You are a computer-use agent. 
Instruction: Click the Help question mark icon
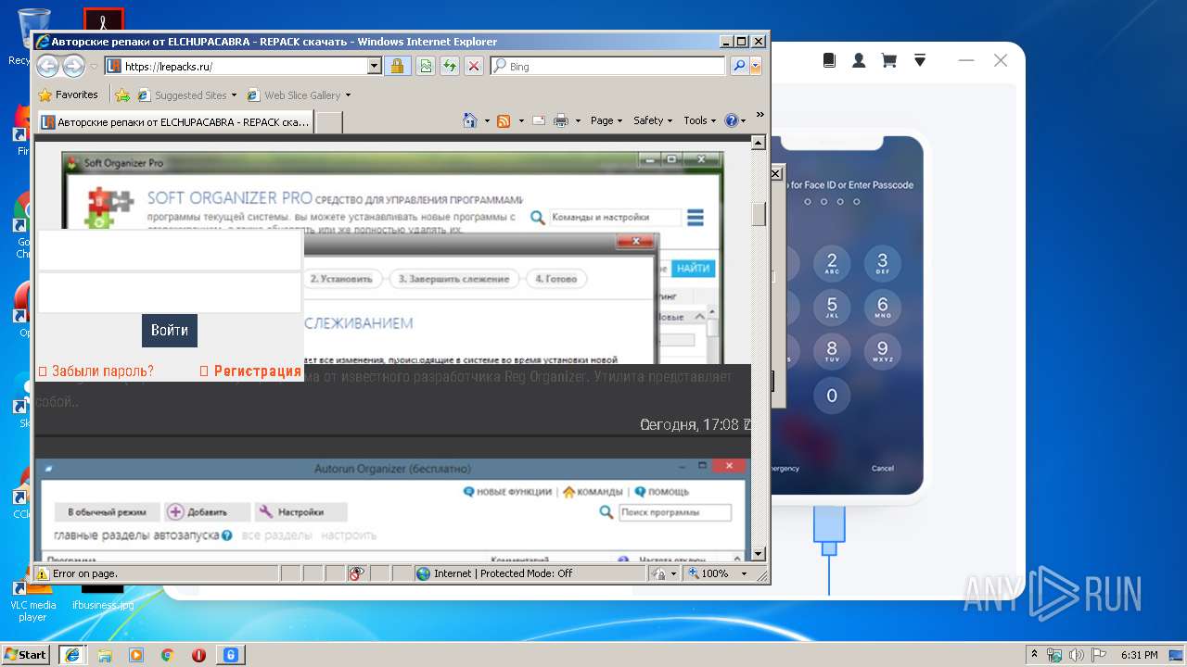click(x=731, y=120)
